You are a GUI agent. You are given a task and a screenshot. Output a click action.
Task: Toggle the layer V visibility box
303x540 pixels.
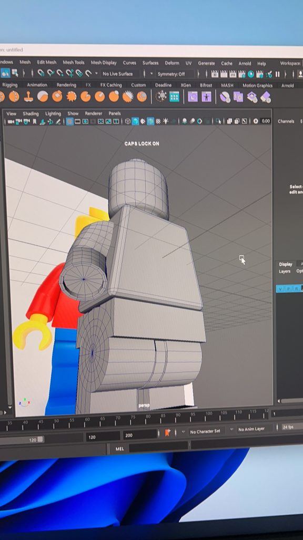coord(280,288)
